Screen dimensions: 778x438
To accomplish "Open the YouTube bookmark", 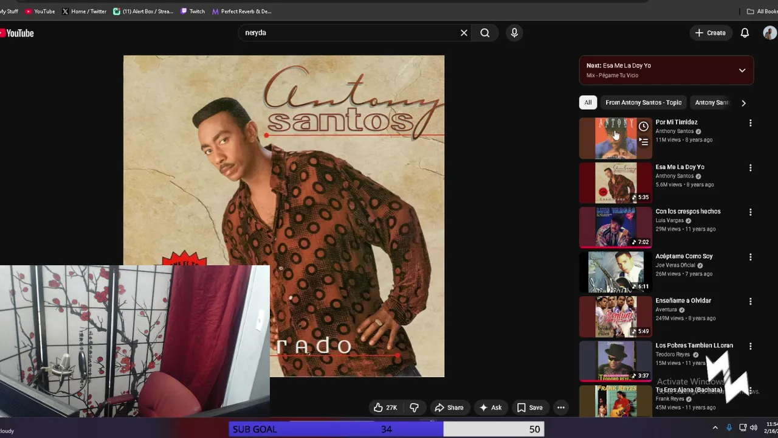I will [40, 11].
